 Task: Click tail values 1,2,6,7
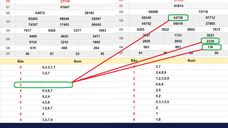tap(47, 108)
